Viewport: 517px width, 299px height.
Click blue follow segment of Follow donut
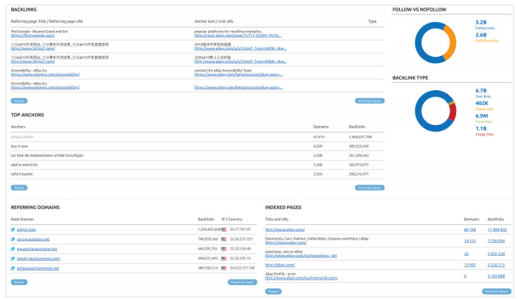[419, 43]
